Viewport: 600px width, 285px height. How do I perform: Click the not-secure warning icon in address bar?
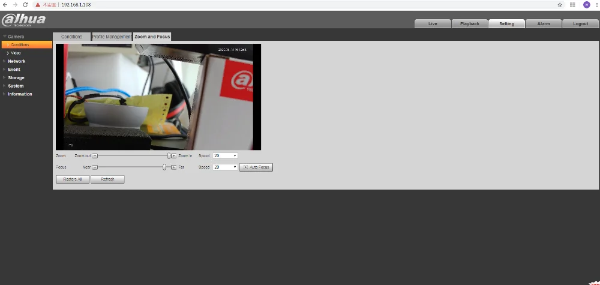pyautogui.click(x=38, y=5)
